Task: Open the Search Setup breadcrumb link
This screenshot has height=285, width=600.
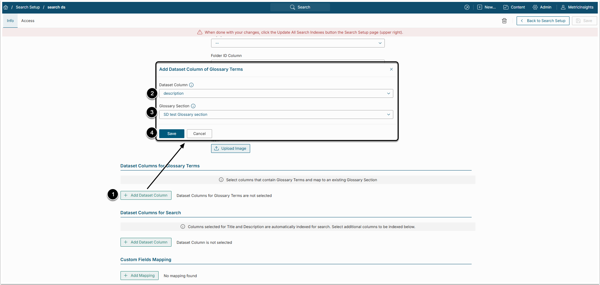Action: tap(28, 7)
